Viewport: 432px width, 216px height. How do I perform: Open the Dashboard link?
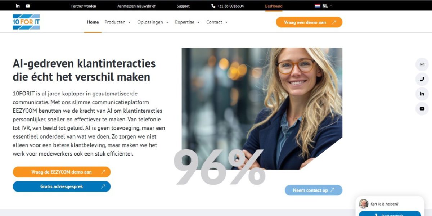(274, 6)
